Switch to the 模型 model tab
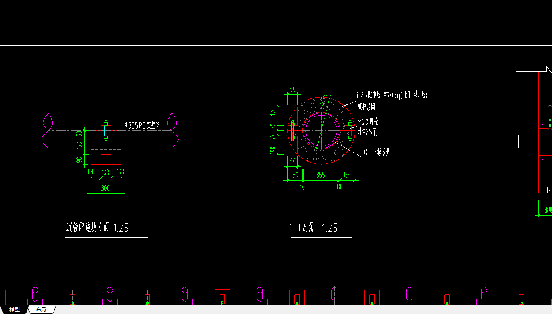 tap(15, 310)
